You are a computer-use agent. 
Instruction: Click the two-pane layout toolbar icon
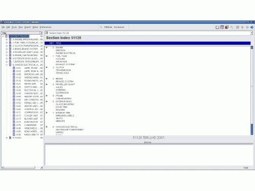222,27
